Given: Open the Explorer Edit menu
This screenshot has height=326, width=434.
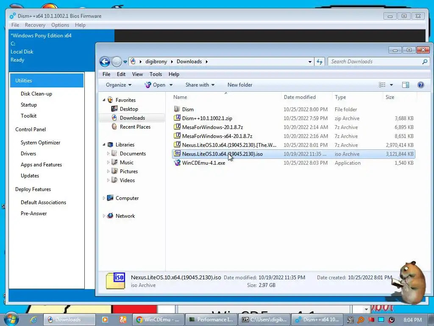Looking at the screenshot, I should click(x=121, y=74).
